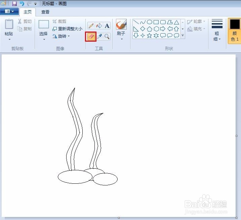Click the Brushes (刷子) icon
241x220 pixels.
[x=121, y=24]
